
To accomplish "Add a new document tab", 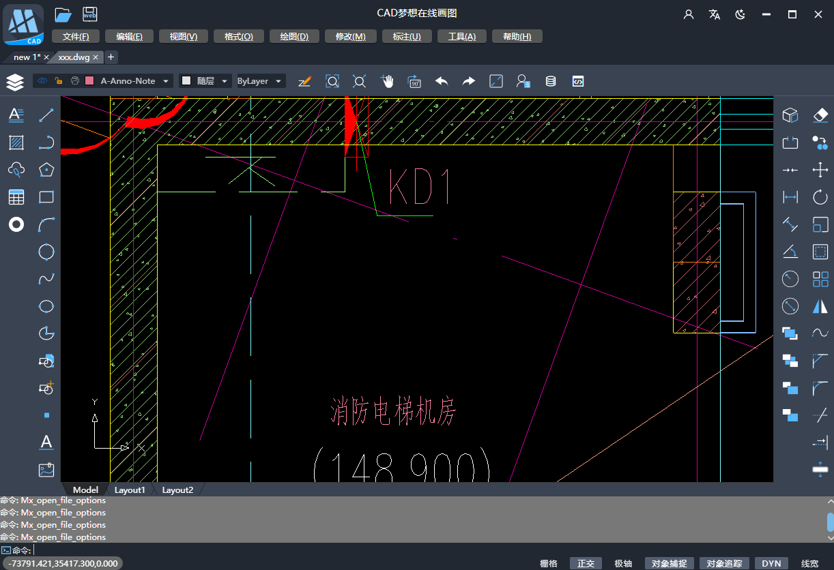I will point(111,57).
